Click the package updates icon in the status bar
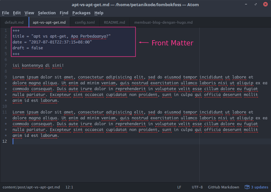The height and width of the screenshot is (192, 271). point(247,187)
